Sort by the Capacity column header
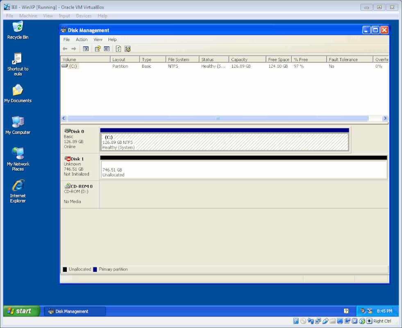This screenshot has width=402, height=328. [x=248, y=59]
